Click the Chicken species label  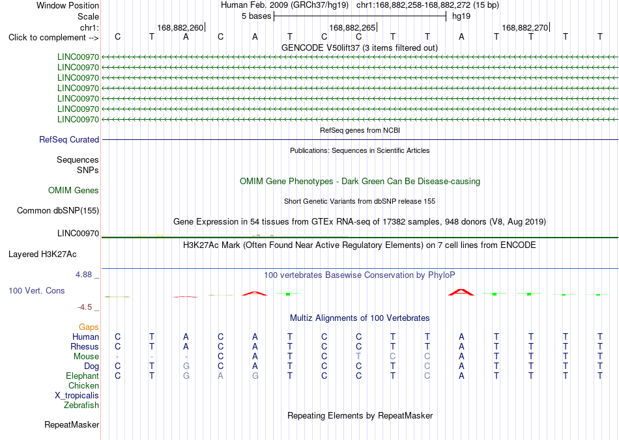(83, 385)
